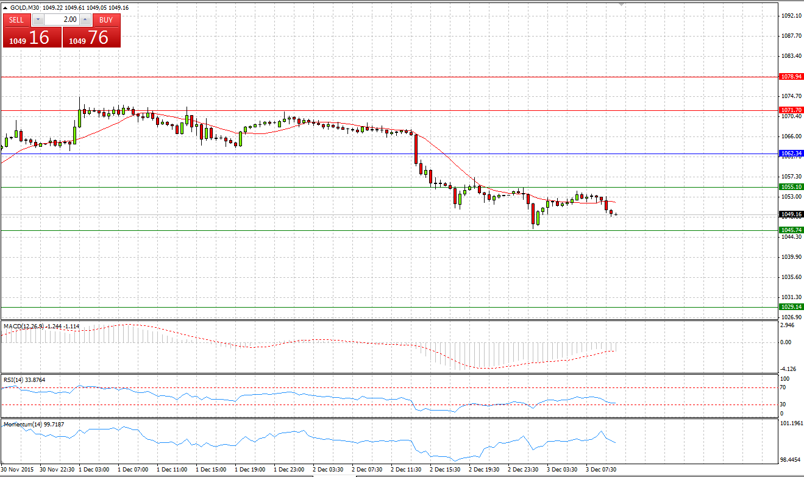Click the GOLD,M30 chart title text

click(25, 7)
